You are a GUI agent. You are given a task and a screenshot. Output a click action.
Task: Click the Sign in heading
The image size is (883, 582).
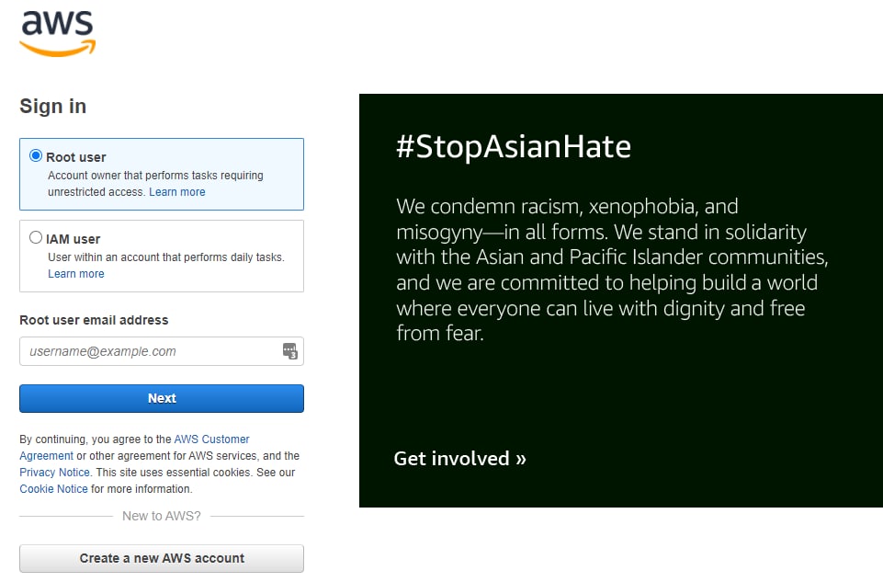[x=53, y=106]
